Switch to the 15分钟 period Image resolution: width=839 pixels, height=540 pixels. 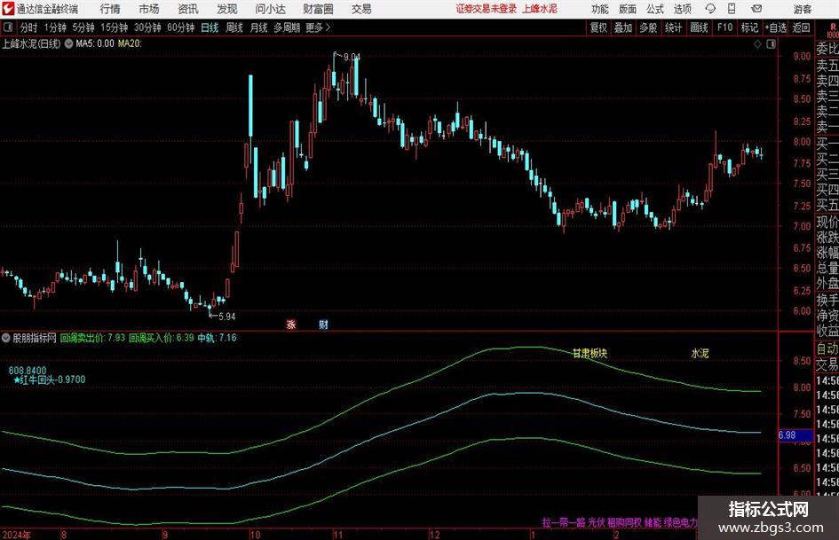click(115, 27)
